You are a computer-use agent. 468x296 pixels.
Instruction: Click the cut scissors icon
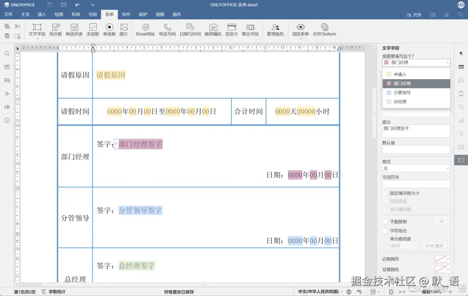pos(18,26)
